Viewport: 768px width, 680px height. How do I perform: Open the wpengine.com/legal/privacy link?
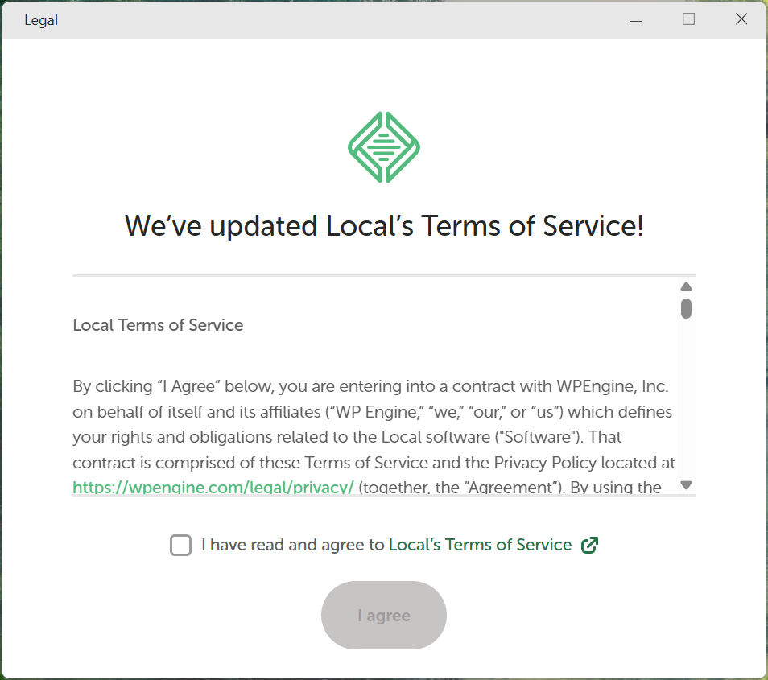tap(213, 488)
